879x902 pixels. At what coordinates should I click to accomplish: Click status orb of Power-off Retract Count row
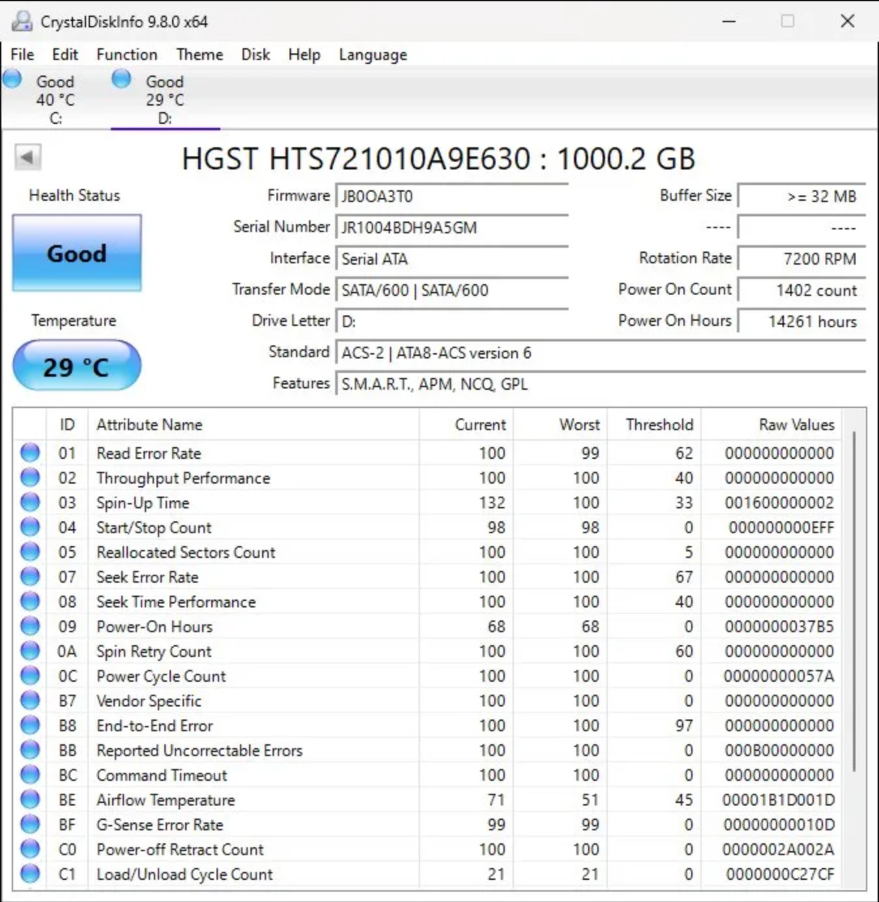(x=30, y=849)
